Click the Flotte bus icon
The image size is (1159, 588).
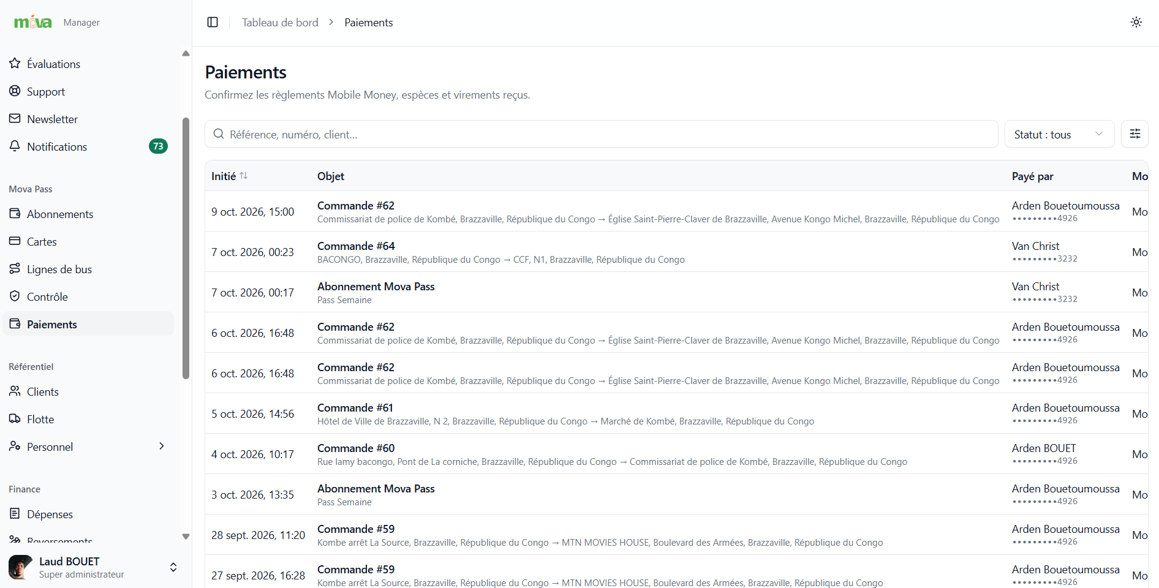tap(15, 418)
